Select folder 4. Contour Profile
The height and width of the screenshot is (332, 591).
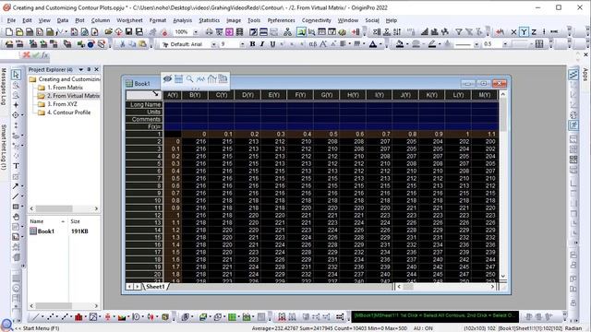pyautogui.click(x=68, y=113)
